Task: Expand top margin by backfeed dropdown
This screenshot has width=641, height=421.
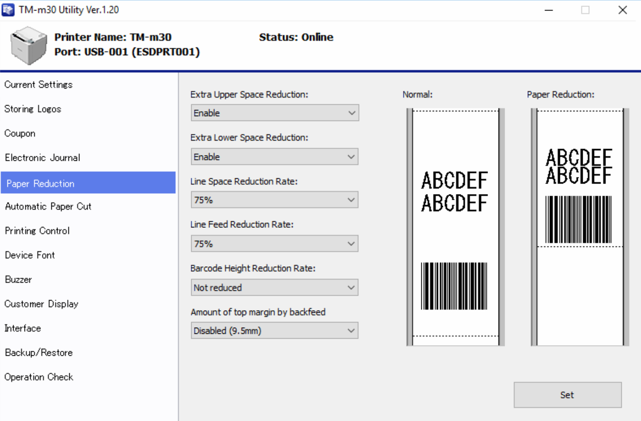Action: [x=274, y=331]
